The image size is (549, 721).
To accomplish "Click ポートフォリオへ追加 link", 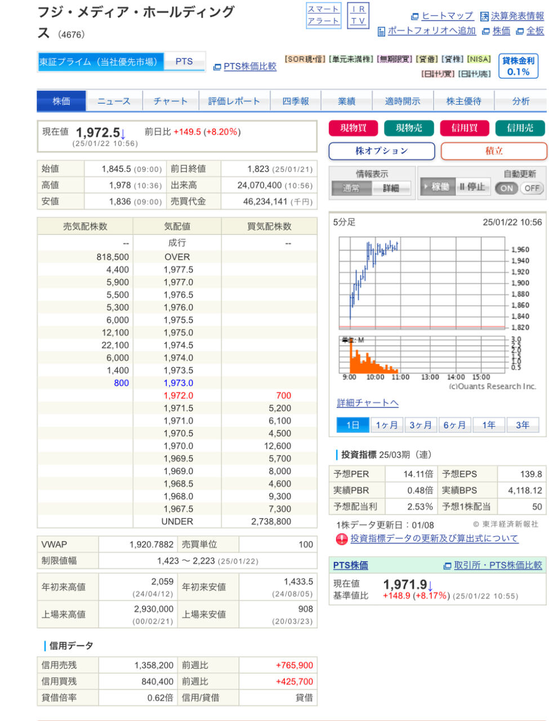I will click(x=432, y=31).
